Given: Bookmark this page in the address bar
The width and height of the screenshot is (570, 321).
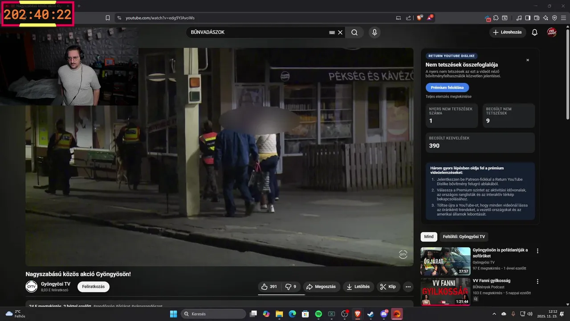Looking at the screenshot, I should click(x=108, y=18).
